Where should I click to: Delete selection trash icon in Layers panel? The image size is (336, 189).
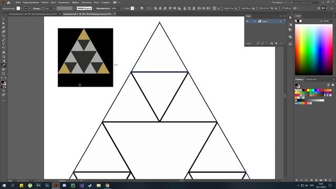(x=281, y=44)
